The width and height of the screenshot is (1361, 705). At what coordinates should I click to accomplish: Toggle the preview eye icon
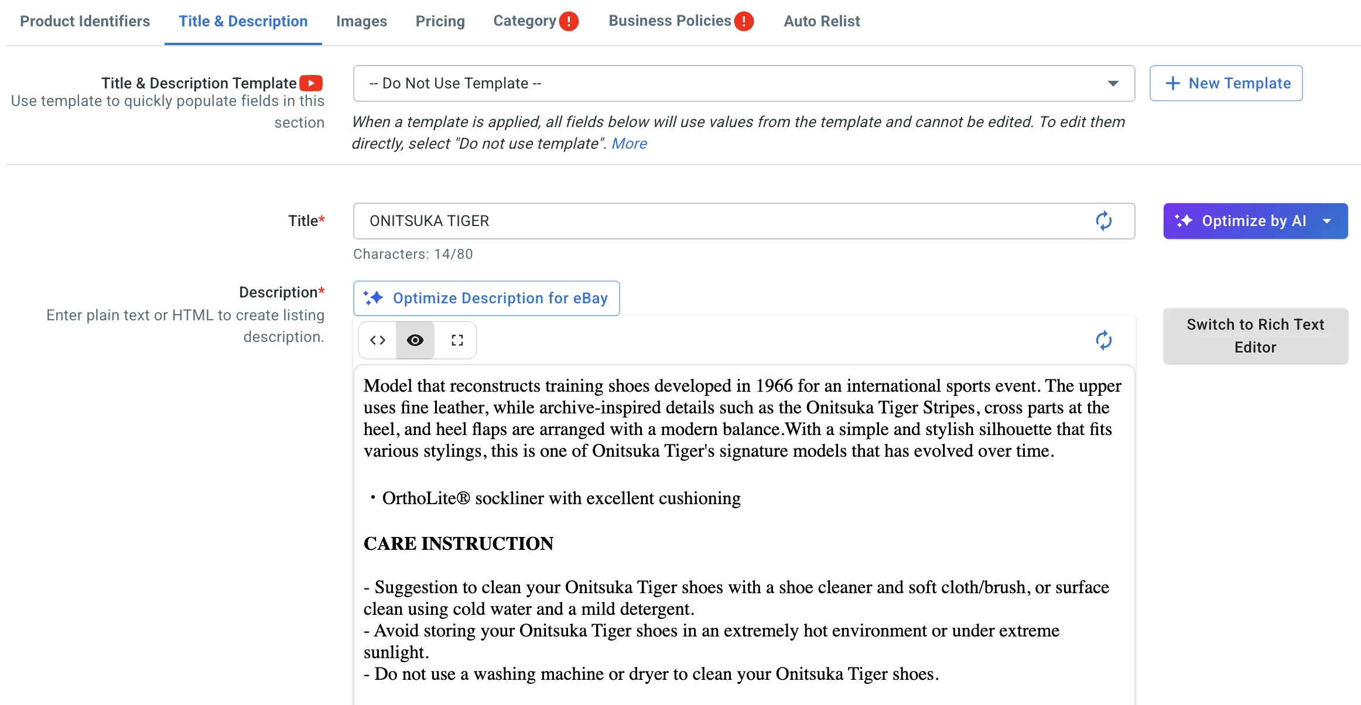pos(415,340)
